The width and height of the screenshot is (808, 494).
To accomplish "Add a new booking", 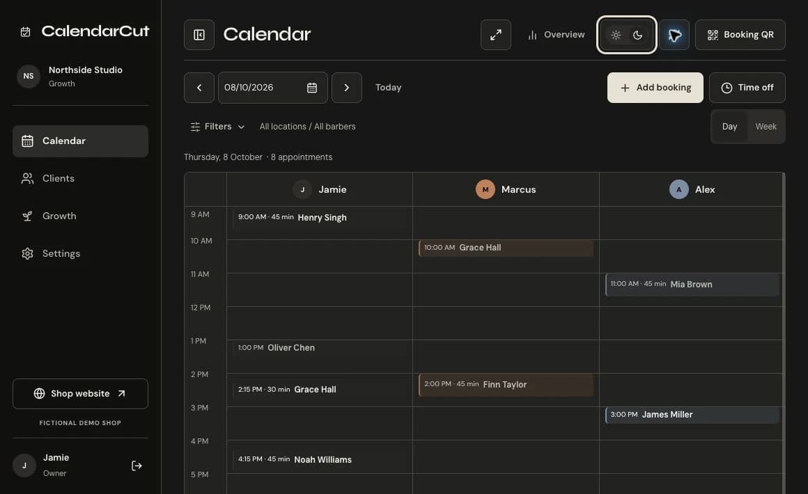I will click(655, 88).
